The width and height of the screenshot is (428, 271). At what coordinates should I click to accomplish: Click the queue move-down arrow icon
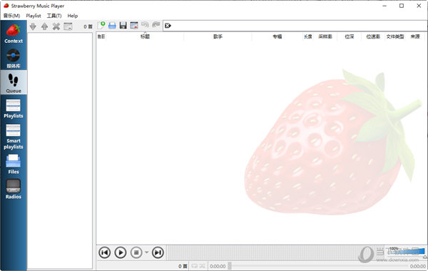point(33,26)
